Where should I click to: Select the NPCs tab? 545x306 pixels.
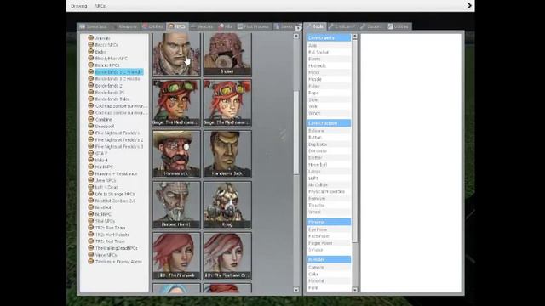pos(176,26)
